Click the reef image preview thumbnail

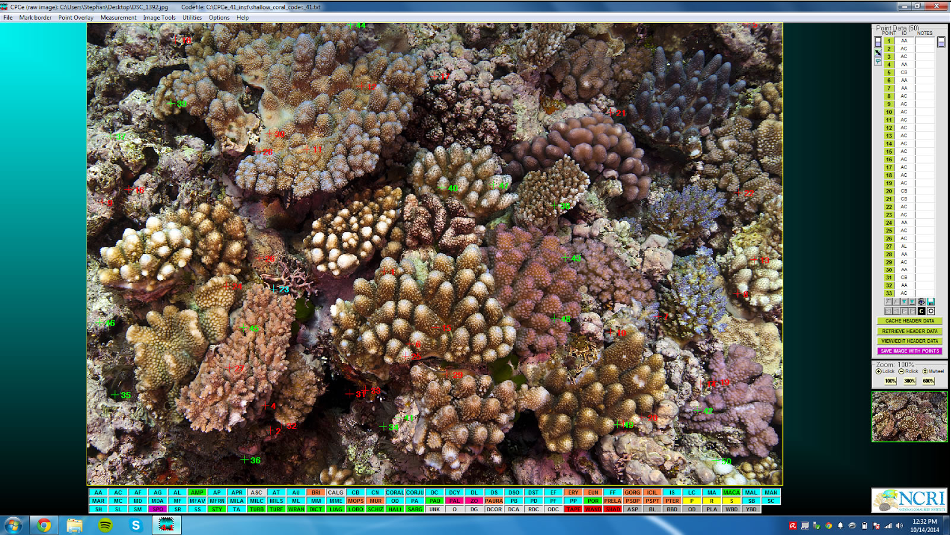pyautogui.click(x=909, y=416)
